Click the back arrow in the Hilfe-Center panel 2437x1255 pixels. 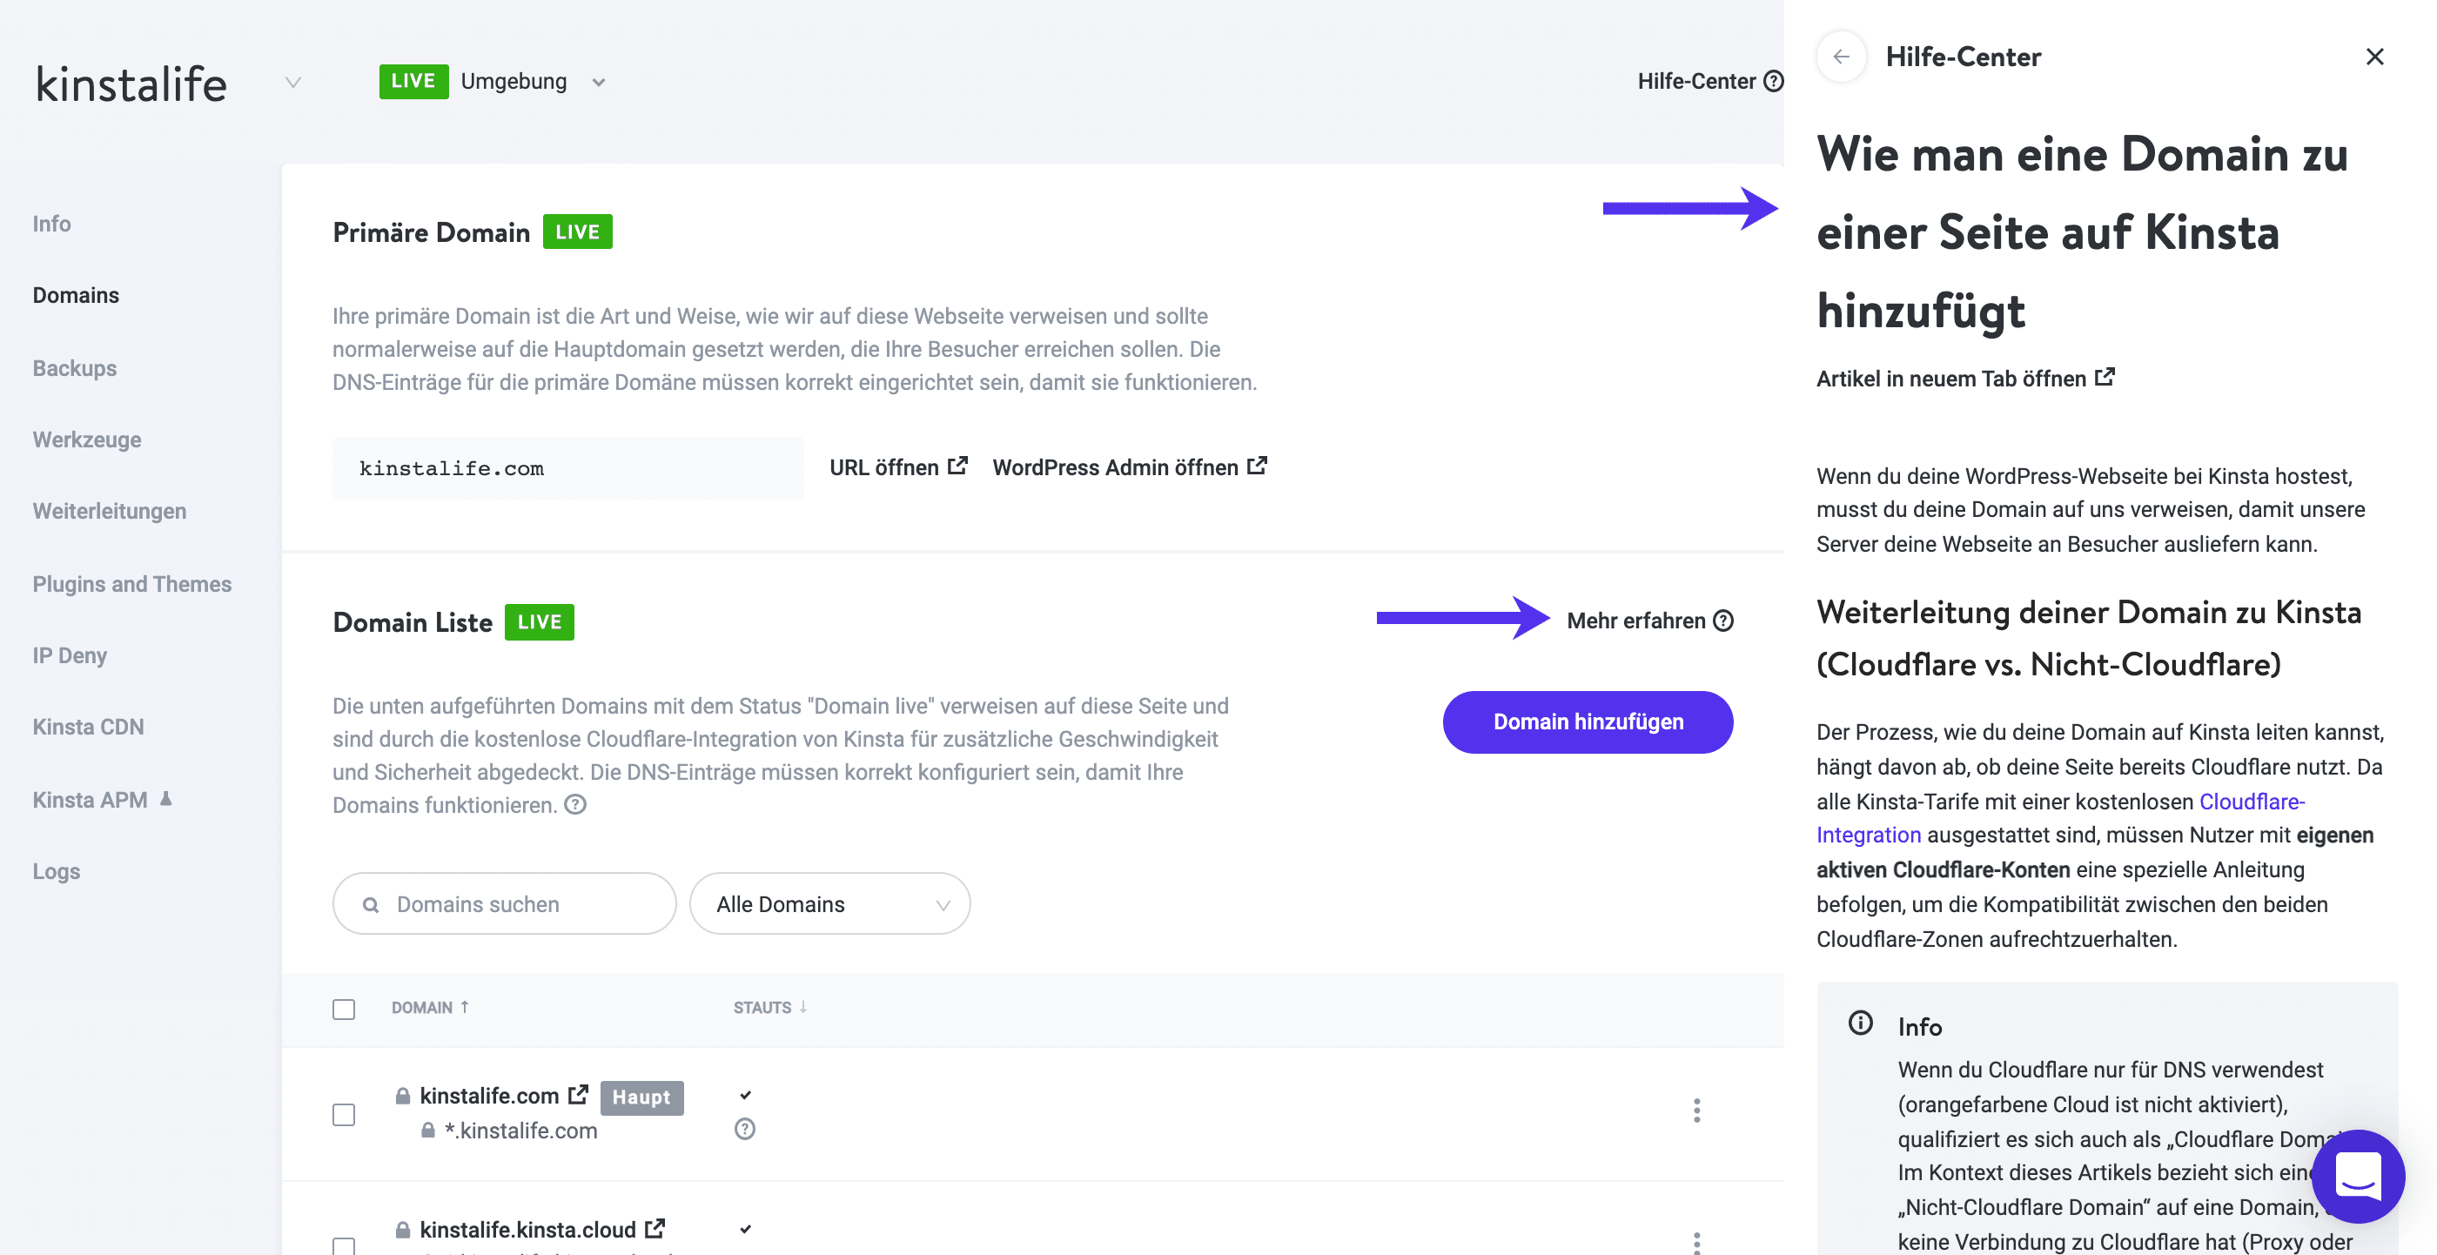(x=1841, y=57)
